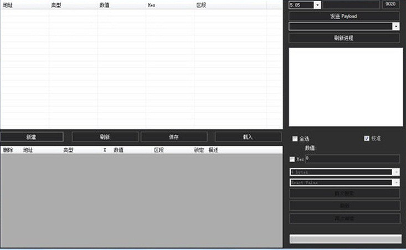Click the 区段 header in results table
Image resolution: width=406 pixels, height=250 pixels.
click(201, 5)
